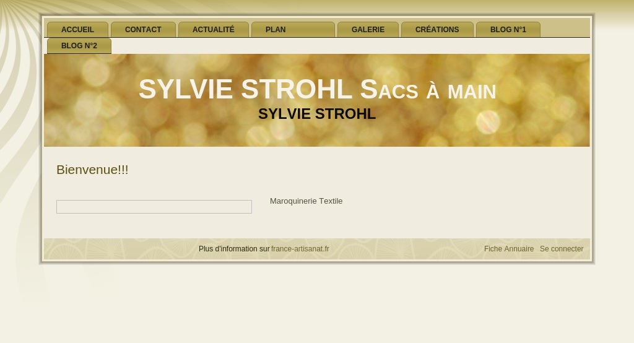Open the PLAN tab
Viewport: 634px width, 343px height.
click(x=293, y=30)
